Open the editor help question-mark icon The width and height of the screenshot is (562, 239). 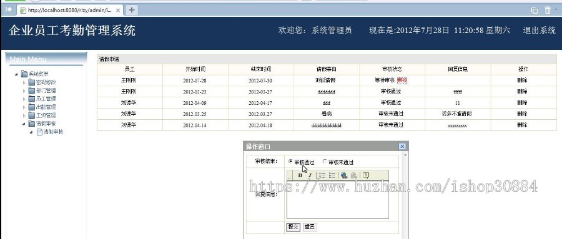click(365, 175)
